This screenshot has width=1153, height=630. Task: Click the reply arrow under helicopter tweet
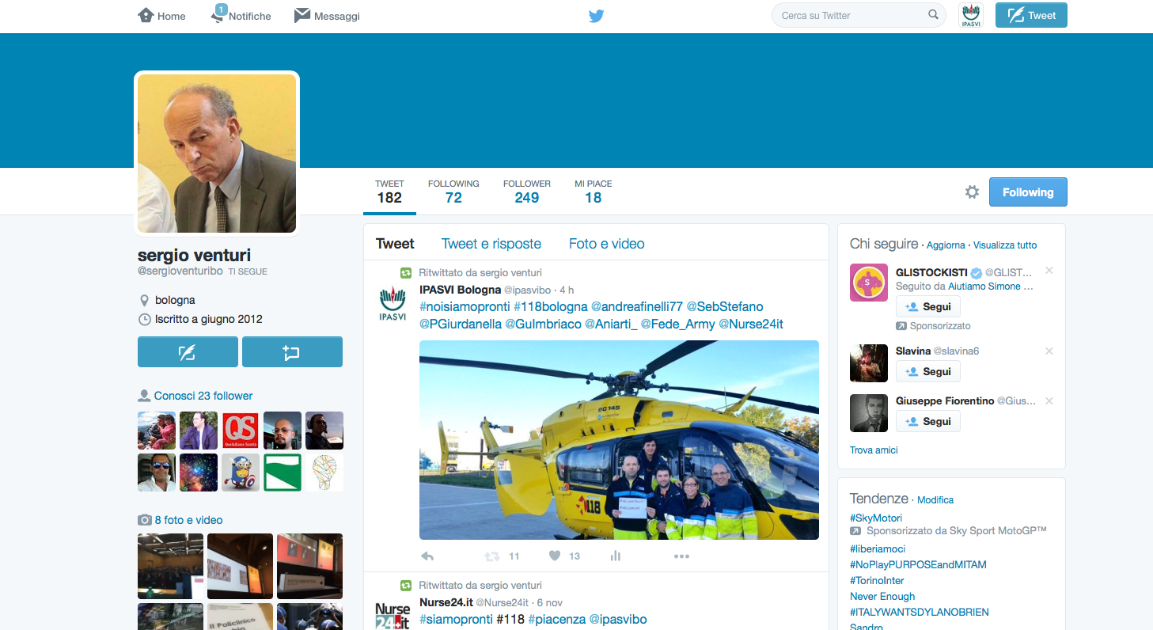coord(427,556)
